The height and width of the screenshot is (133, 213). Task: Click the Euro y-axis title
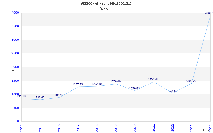click(x=13, y=68)
